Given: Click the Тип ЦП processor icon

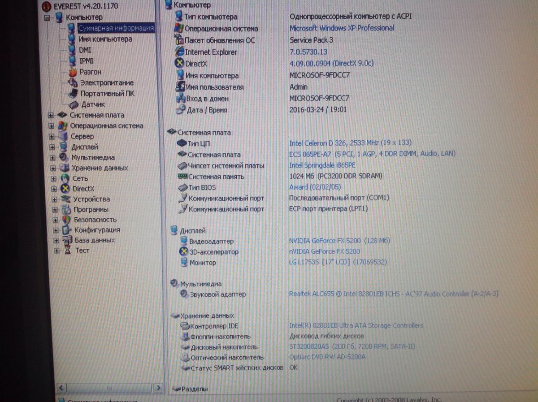Looking at the screenshot, I should tap(182, 143).
